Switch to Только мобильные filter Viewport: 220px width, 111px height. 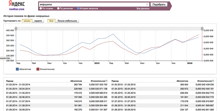[67, 21]
